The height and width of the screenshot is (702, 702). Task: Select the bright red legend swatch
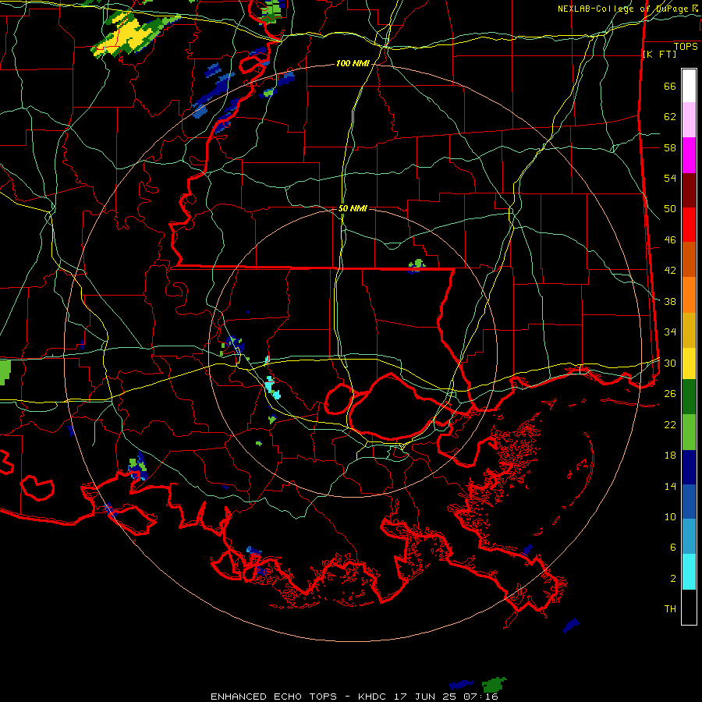coord(689,225)
